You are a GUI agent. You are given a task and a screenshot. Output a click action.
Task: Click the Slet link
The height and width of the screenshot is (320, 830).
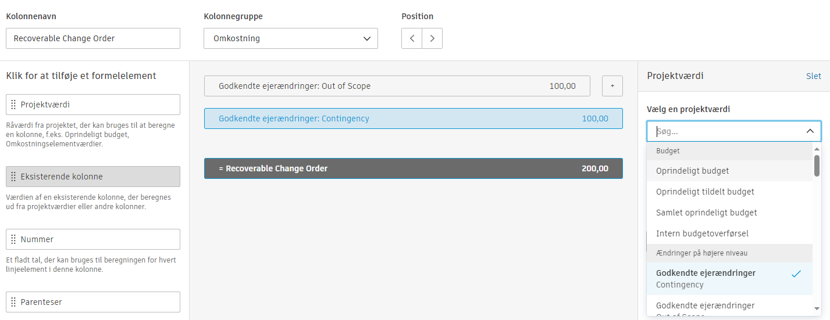(813, 76)
